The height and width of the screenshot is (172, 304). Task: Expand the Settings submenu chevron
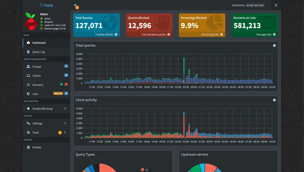[65, 124]
